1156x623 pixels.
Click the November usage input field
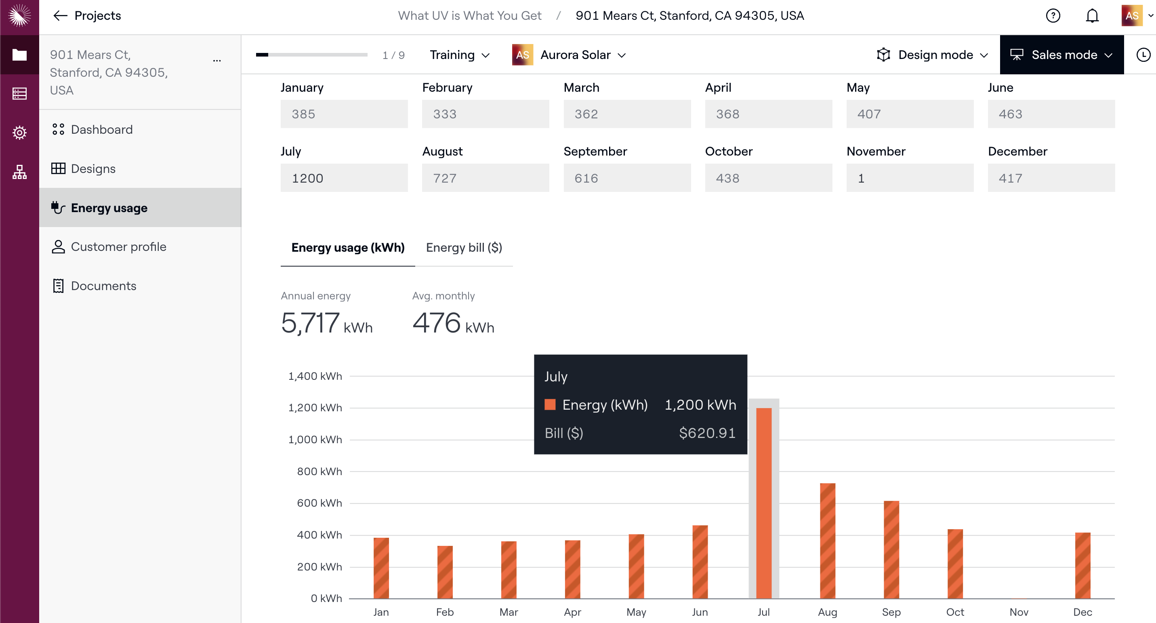pyautogui.click(x=910, y=178)
